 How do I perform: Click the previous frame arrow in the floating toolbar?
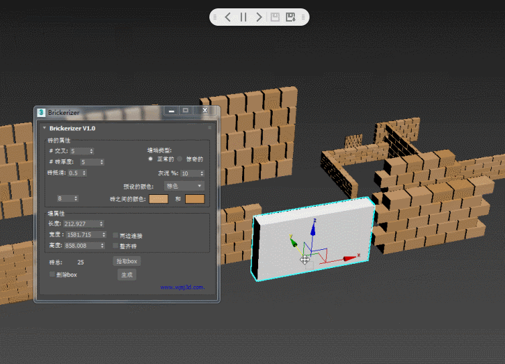click(227, 17)
